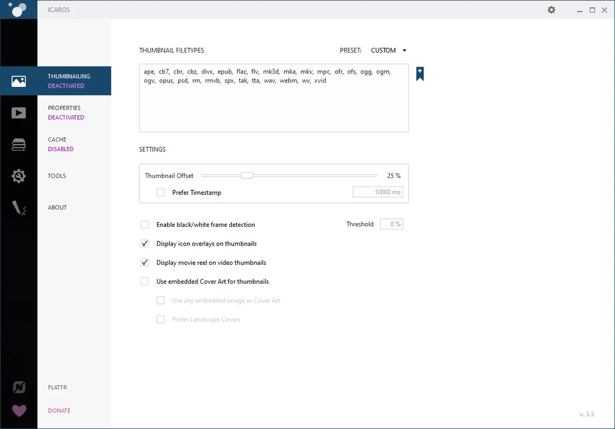This screenshot has height=429, width=615.
Task: Select the Cache stack icon in sidebar
Action: [19, 144]
